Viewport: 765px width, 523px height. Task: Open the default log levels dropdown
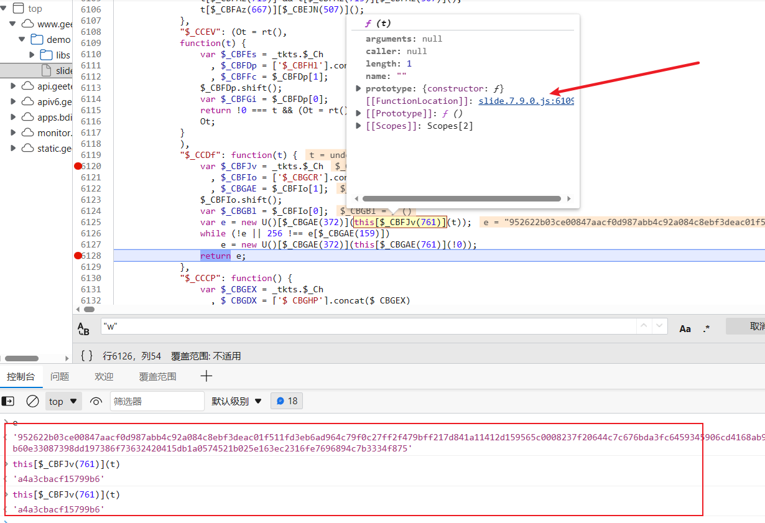[x=236, y=401]
